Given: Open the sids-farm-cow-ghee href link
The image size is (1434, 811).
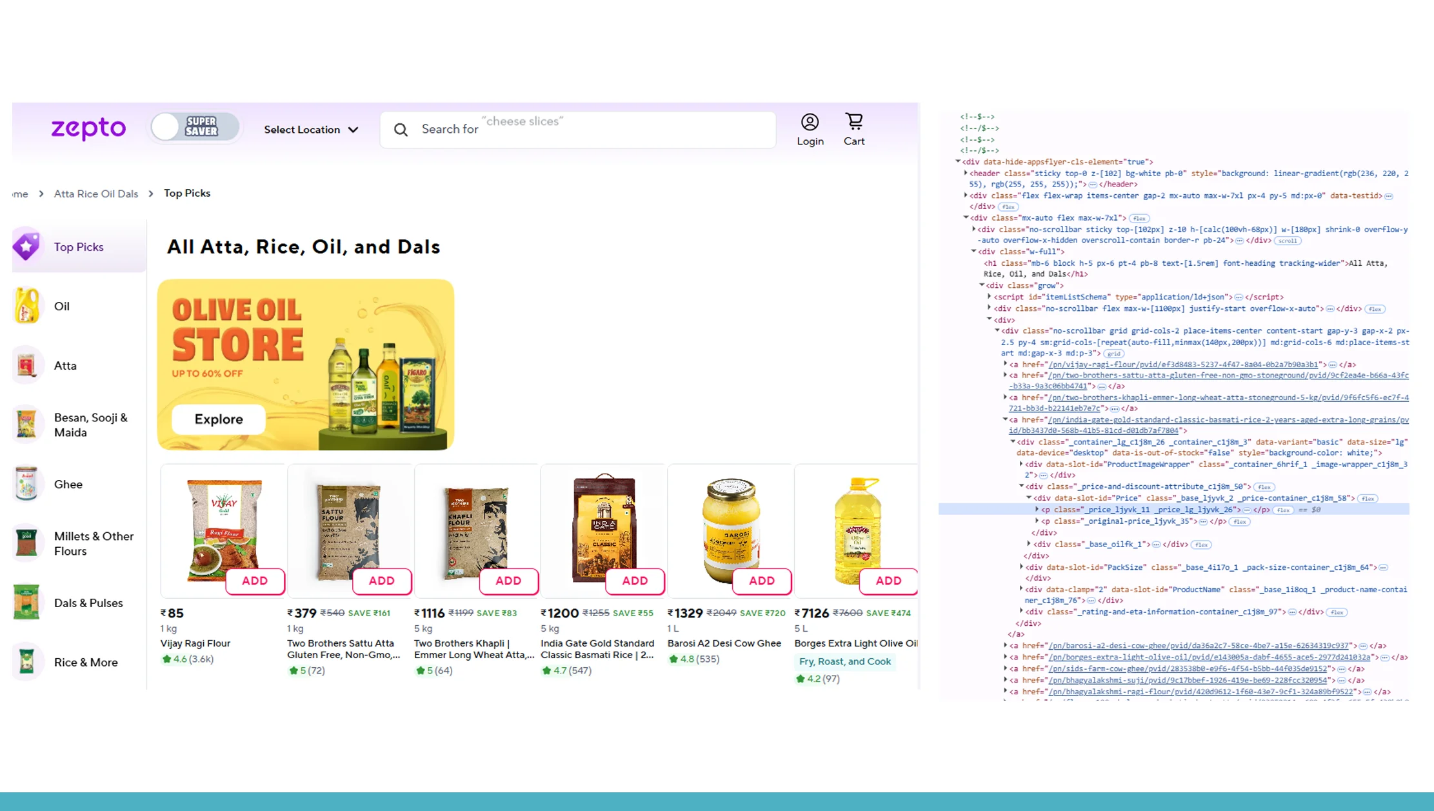Looking at the screenshot, I should [x=1188, y=669].
